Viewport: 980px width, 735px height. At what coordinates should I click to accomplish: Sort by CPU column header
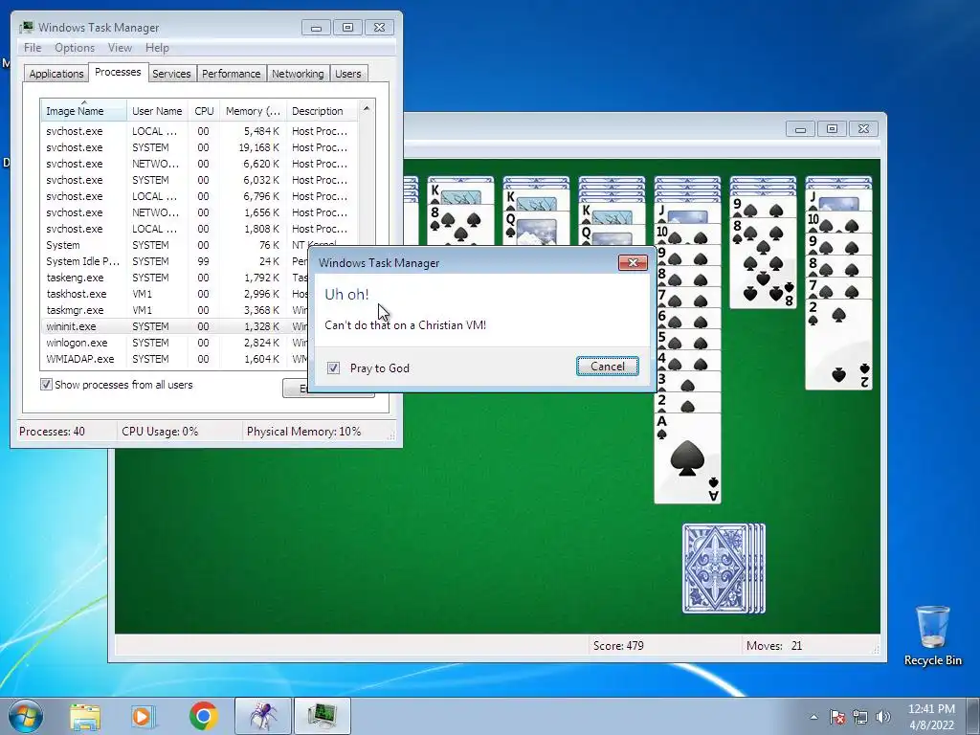[x=204, y=111]
